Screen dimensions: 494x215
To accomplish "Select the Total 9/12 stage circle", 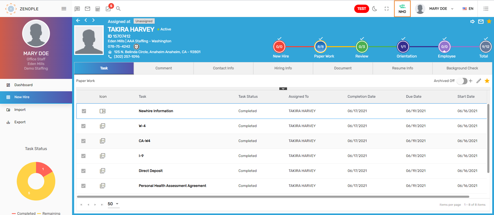I will pos(486,47).
